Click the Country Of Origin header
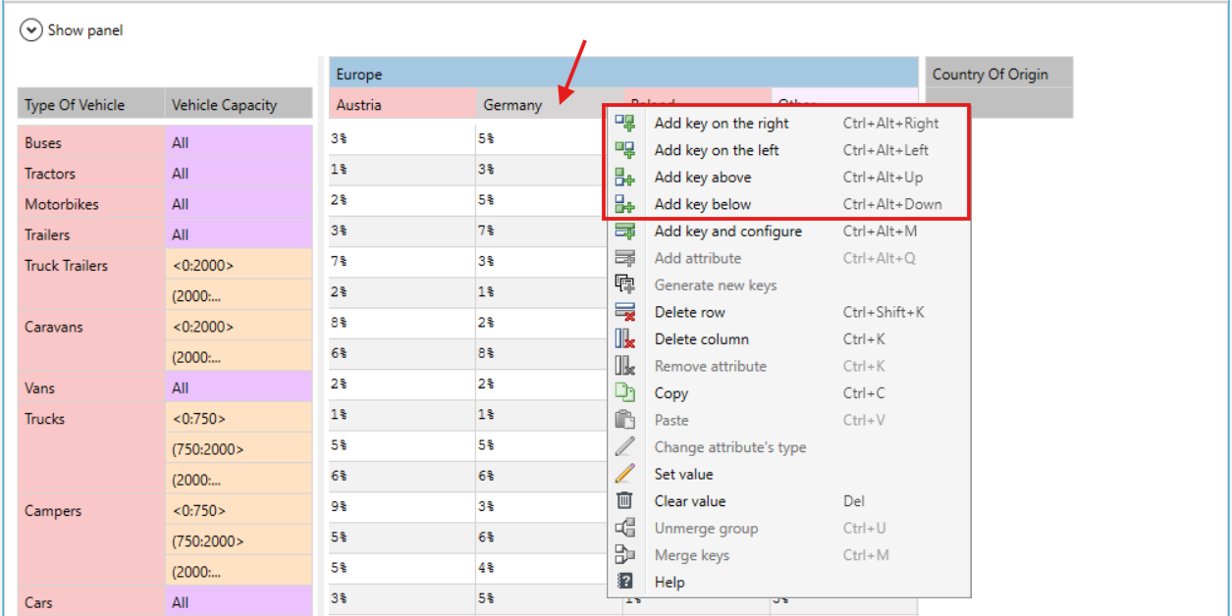This screenshot has height=616, width=1232. 999,74
